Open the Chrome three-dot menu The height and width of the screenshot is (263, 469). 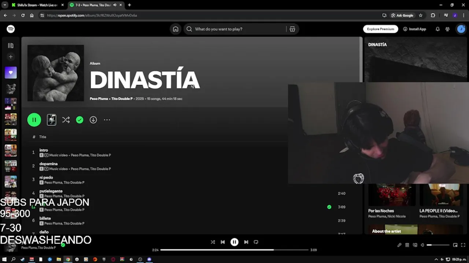[x=463, y=15]
